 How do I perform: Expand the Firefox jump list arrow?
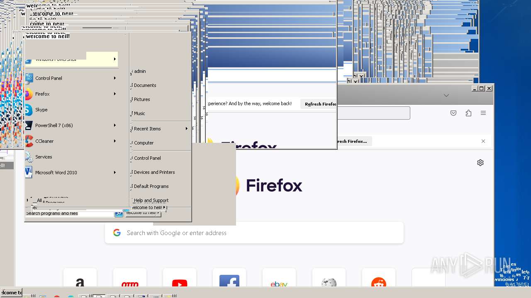pyautogui.click(x=115, y=94)
